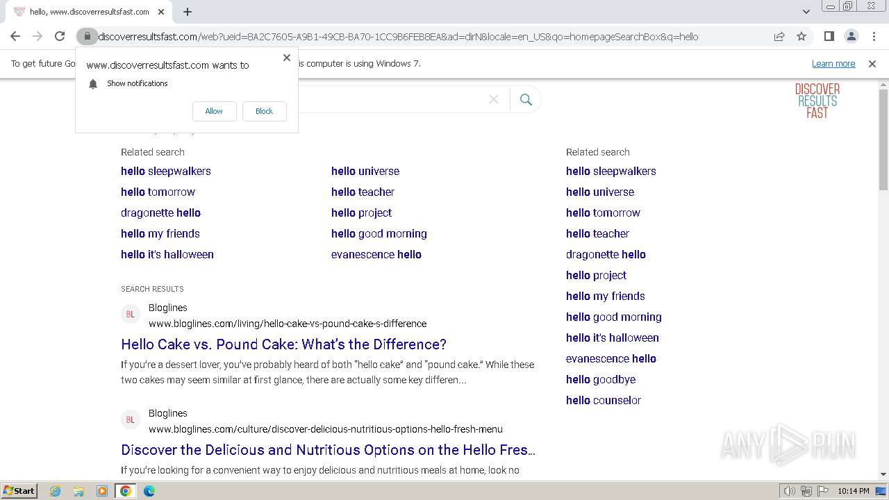Open 'hello teacher' in right sidebar
The image size is (889, 500).
click(x=597, y=233)
